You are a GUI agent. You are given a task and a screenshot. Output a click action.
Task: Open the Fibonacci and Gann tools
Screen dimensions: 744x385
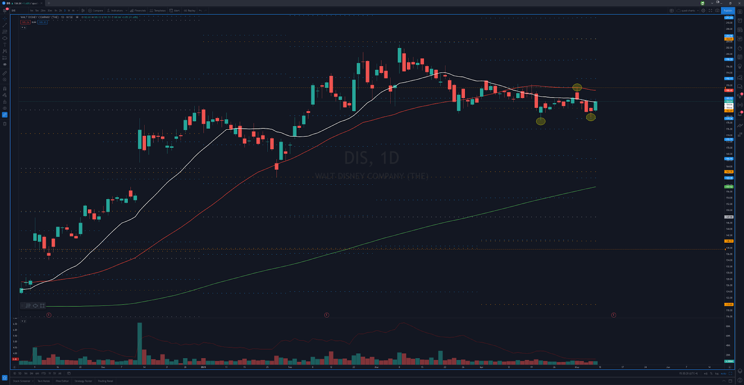pos(5,32)
